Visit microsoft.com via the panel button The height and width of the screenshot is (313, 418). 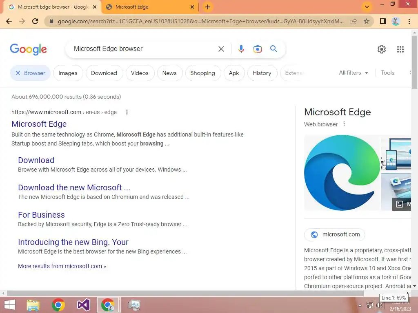335,234
